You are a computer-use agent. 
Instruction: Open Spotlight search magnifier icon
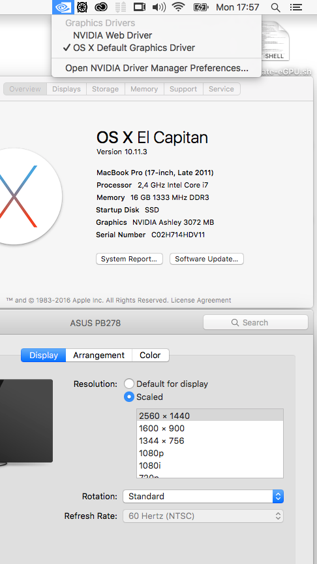(275, 8)
